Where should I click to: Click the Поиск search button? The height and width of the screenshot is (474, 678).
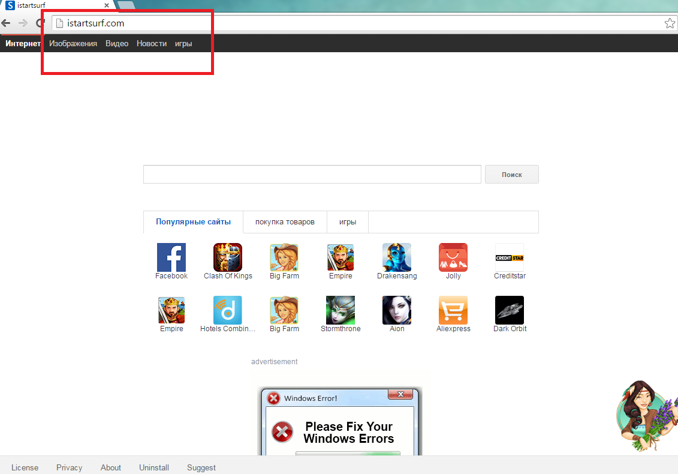tap(511, 175)
